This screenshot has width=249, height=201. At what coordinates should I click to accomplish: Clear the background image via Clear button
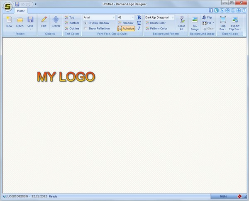coord(208,29)
